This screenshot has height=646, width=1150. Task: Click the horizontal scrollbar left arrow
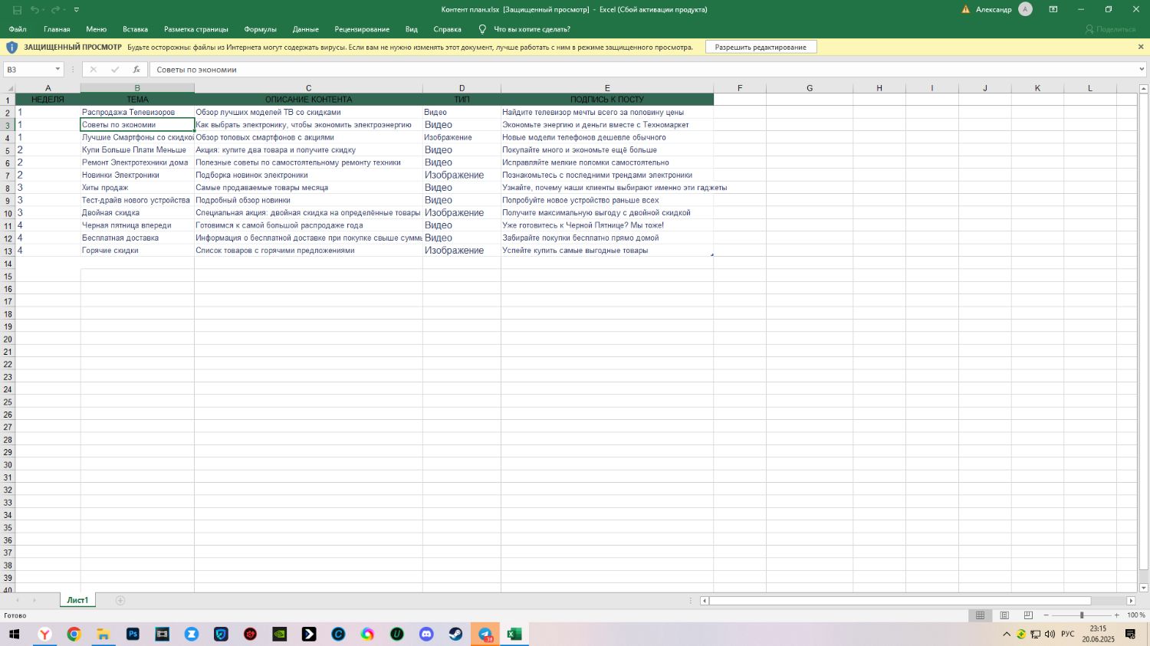tap(705, 601)
